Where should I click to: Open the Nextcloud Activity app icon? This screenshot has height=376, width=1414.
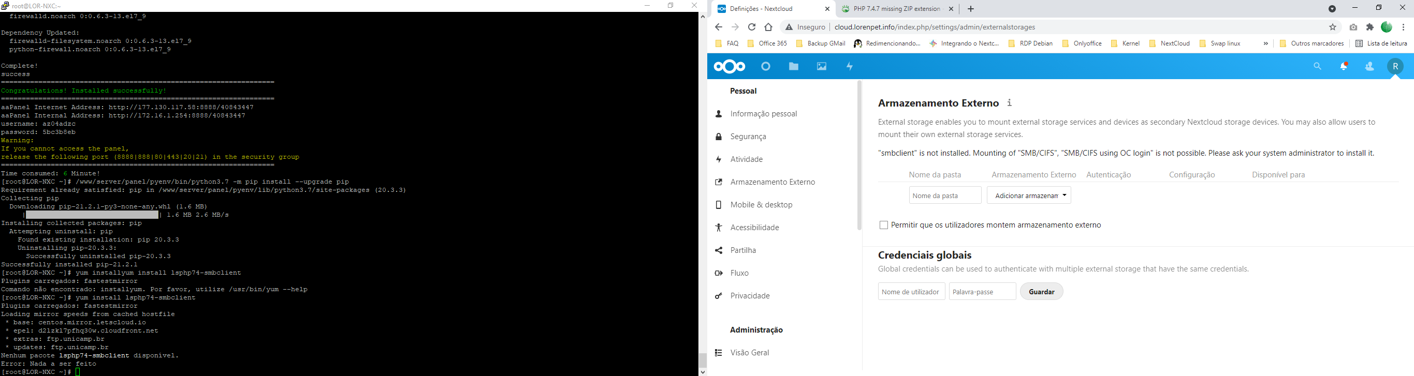coord(850,67)
